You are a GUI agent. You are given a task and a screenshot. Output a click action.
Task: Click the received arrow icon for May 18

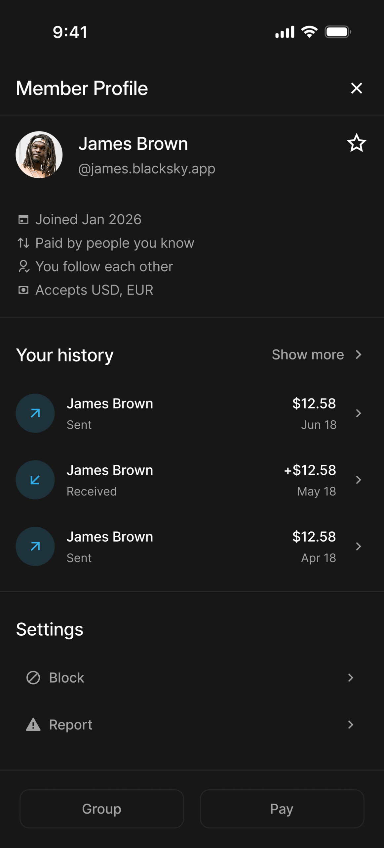(x=35, y=480)
